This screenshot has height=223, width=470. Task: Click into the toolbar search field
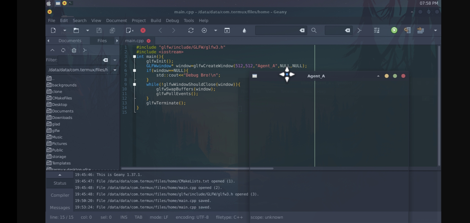278,30
